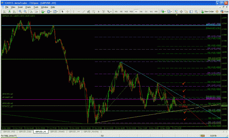Click the chart shift triangle marker
Image resolution: width=229 pixels, height=138 pixels.
pos(177,15)
